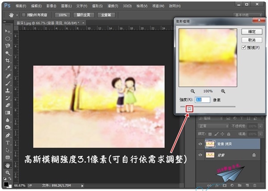
Task: Create a new layer with the bottom icon
Action: (247, 185)
